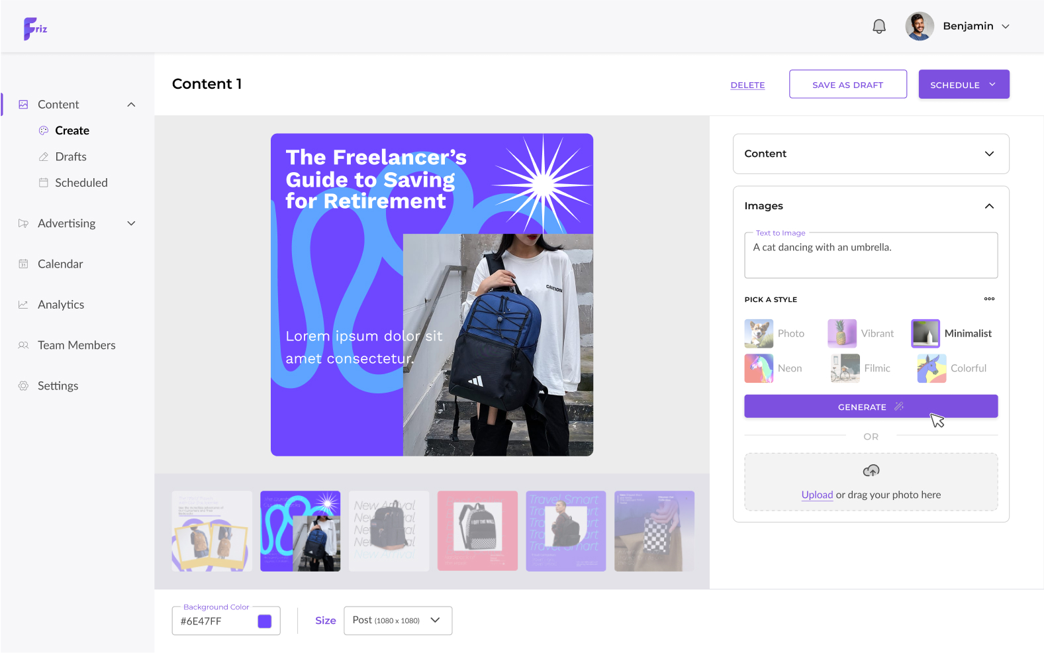Expand the Advertising sidebar section
The height and width of the screenshot is (653, 1044).
[x=77, y=224]
